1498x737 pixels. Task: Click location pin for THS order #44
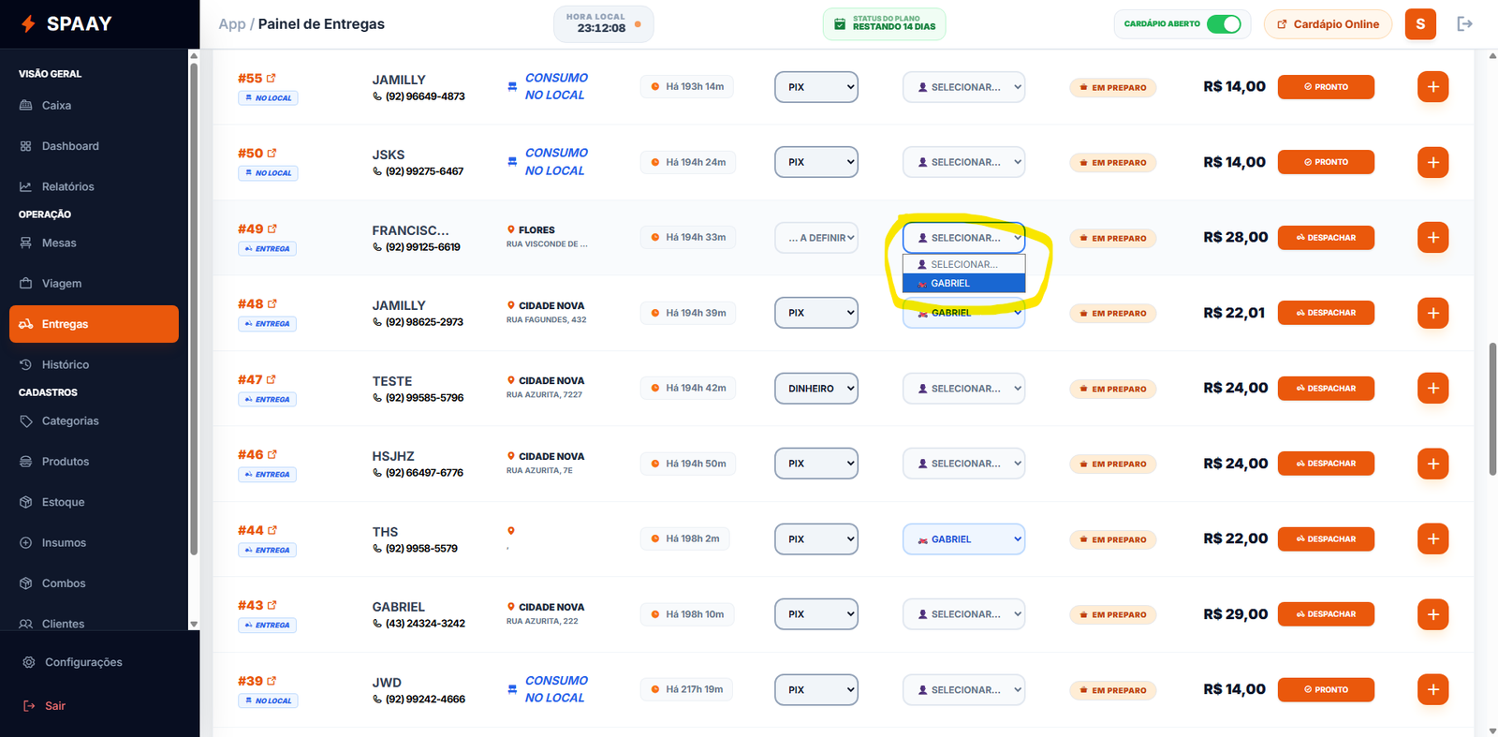tap(511, 531)
